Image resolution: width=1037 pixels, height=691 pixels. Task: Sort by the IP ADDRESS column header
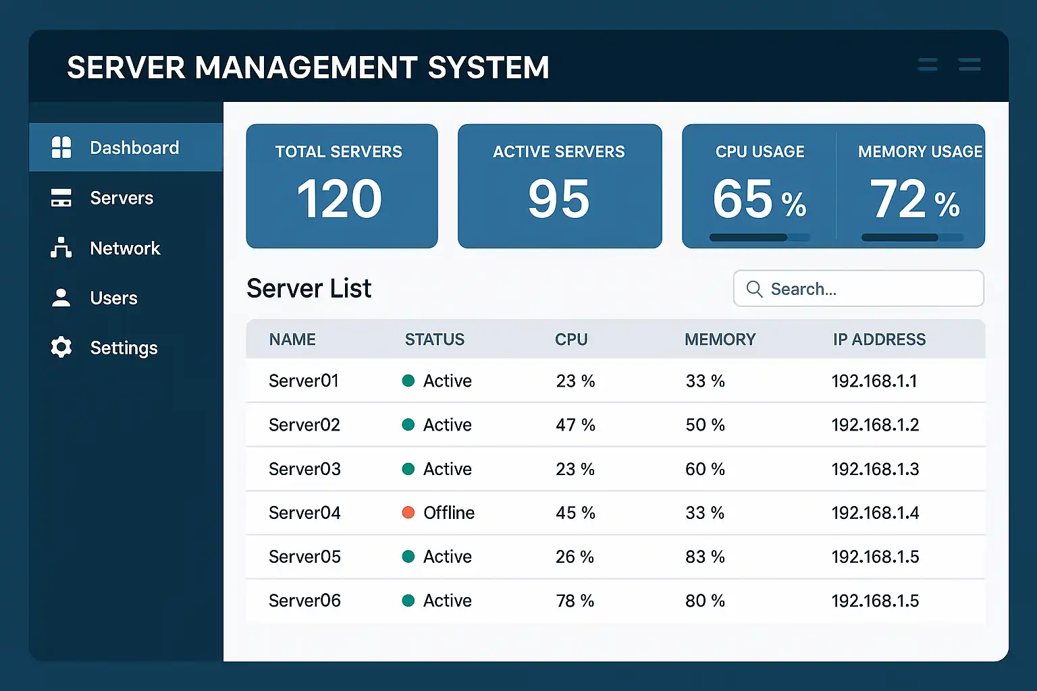point(879,339)
